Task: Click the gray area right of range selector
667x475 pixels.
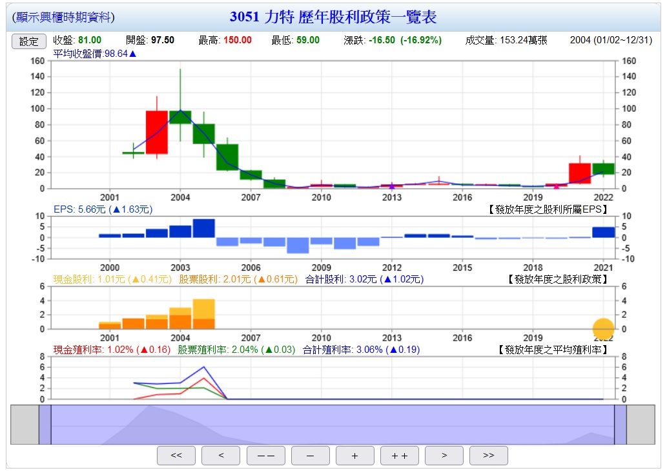Action: coord(641,425)
